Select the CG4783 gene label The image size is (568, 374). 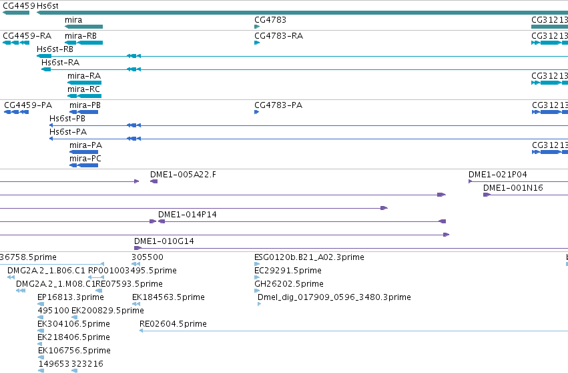[x=270, y=20]
